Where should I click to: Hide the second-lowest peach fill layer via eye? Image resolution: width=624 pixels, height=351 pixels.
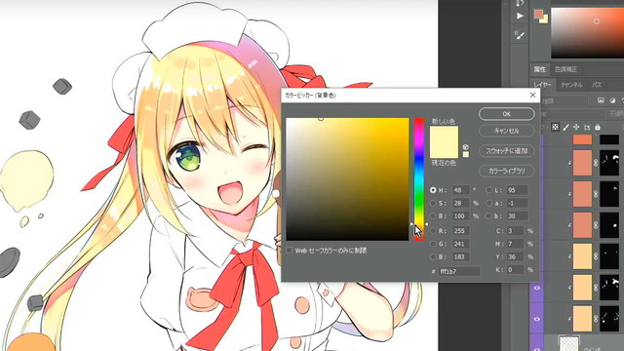point(537,288)
